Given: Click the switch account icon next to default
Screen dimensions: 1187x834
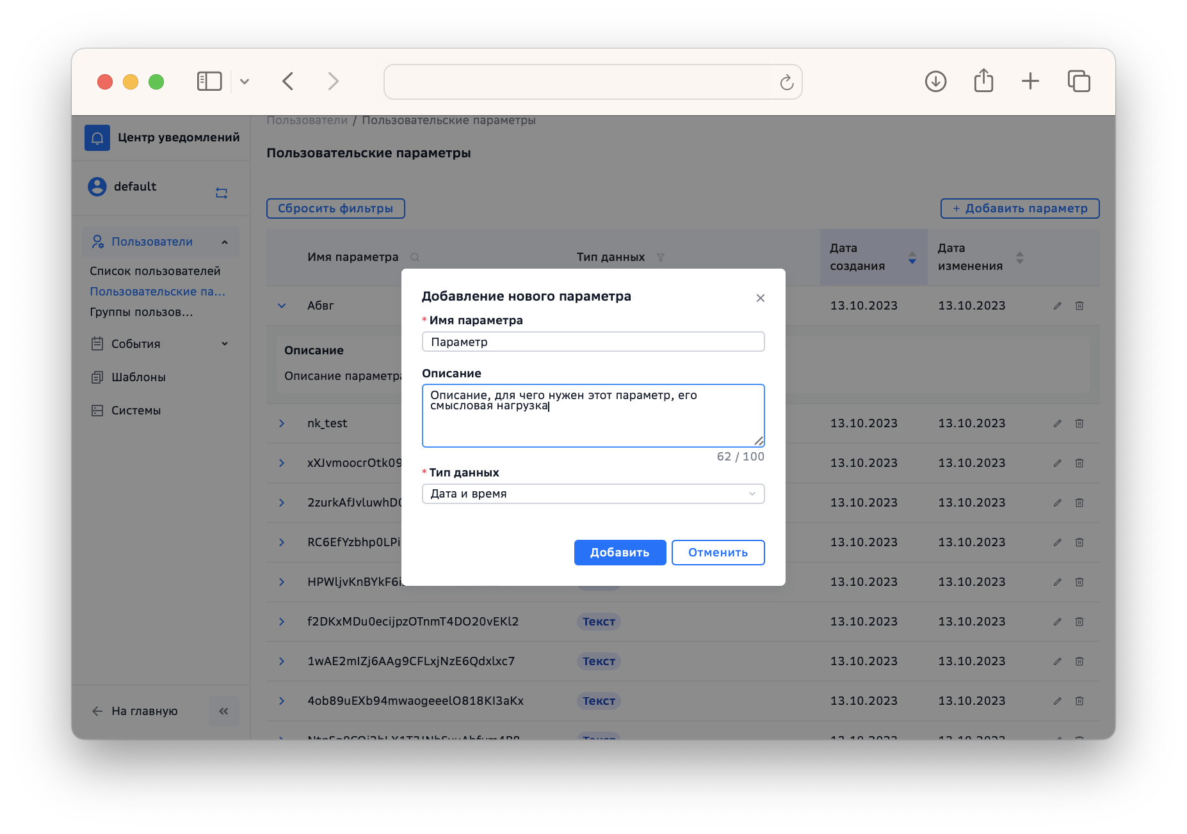Looking at the screenshot, I should click(222, 193).
